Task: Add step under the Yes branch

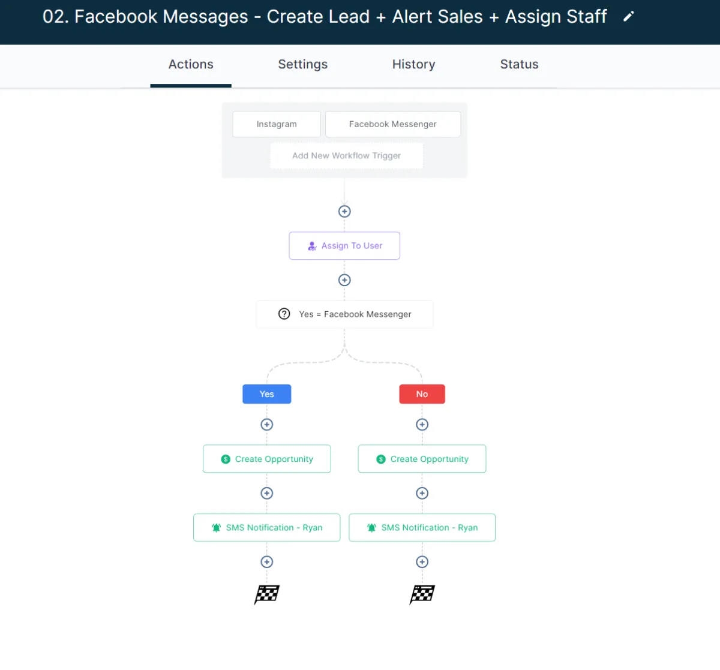Action: click(267, 425)
